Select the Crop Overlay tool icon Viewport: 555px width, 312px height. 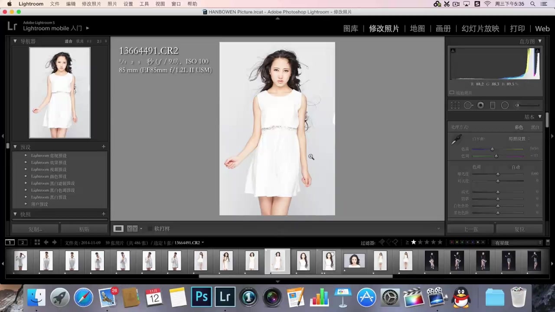coord(455,105)
